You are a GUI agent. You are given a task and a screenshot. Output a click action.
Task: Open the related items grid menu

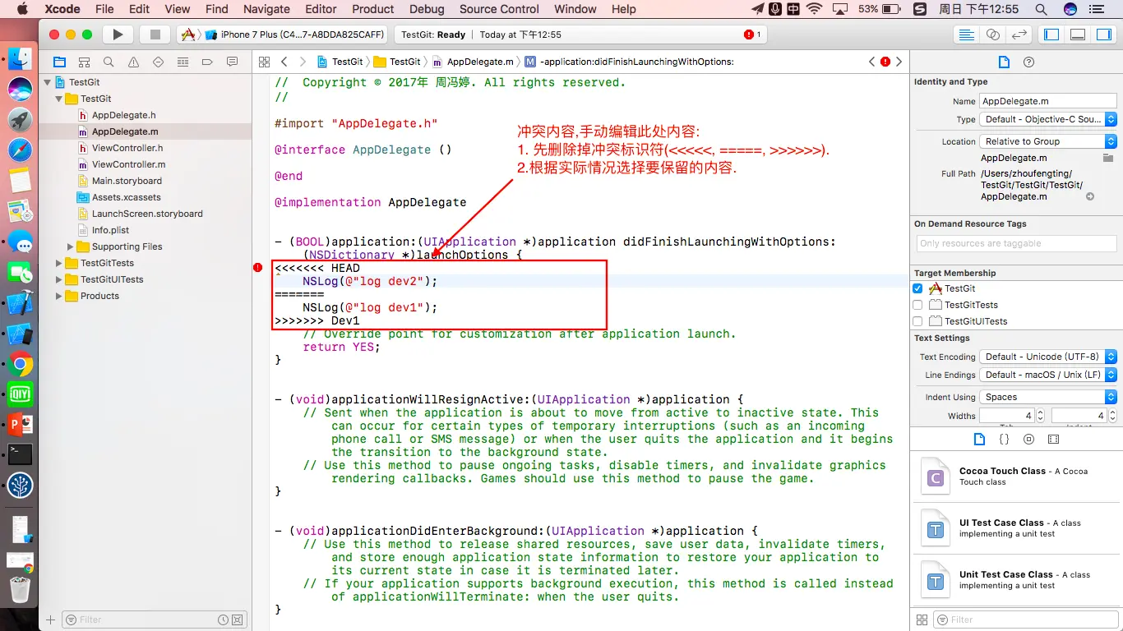(x=264, y=62)
